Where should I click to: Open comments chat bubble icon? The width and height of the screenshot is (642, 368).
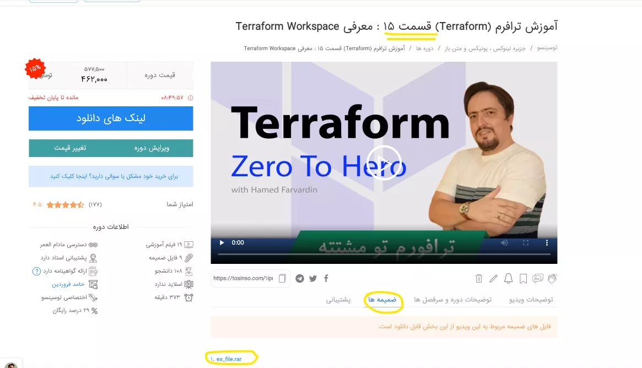click(538, 278)
